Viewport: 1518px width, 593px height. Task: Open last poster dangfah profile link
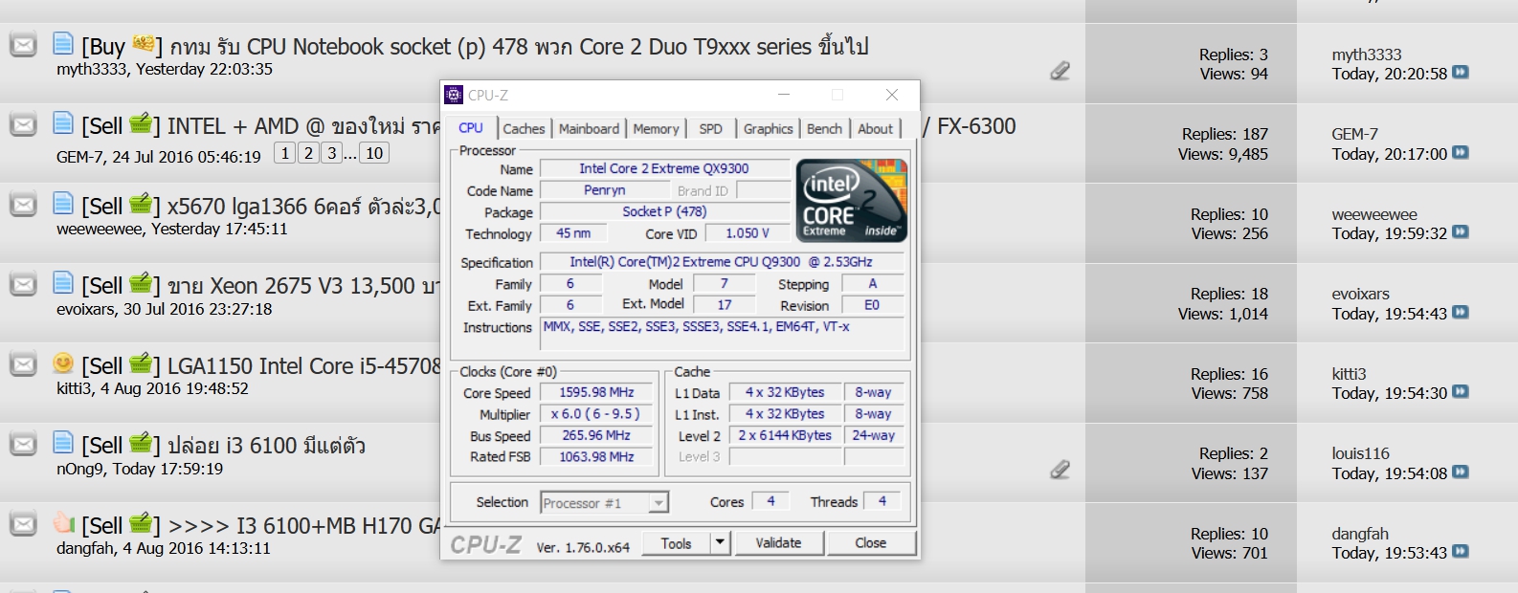1359,534
